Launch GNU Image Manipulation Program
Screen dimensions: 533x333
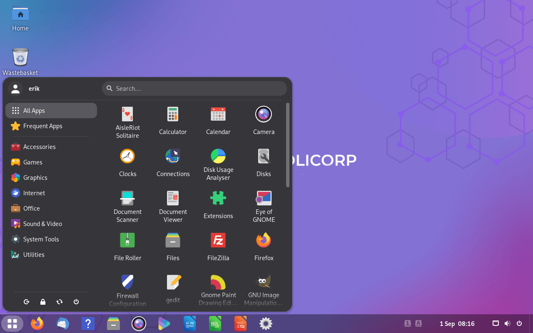click(264, 291)
